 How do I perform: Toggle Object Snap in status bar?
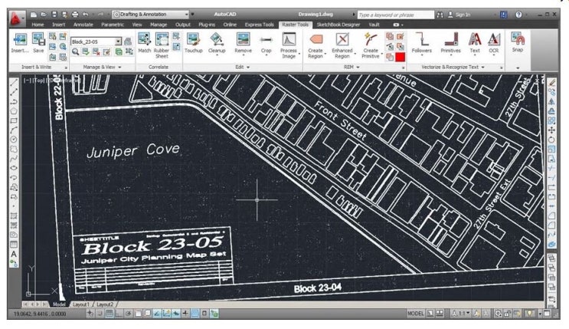[138, 314]
